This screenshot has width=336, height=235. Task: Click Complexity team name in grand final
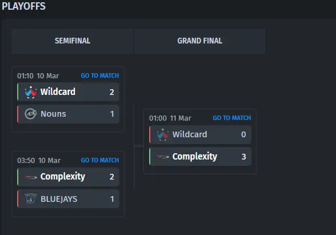pyautogui.click(x=195, y=157)
